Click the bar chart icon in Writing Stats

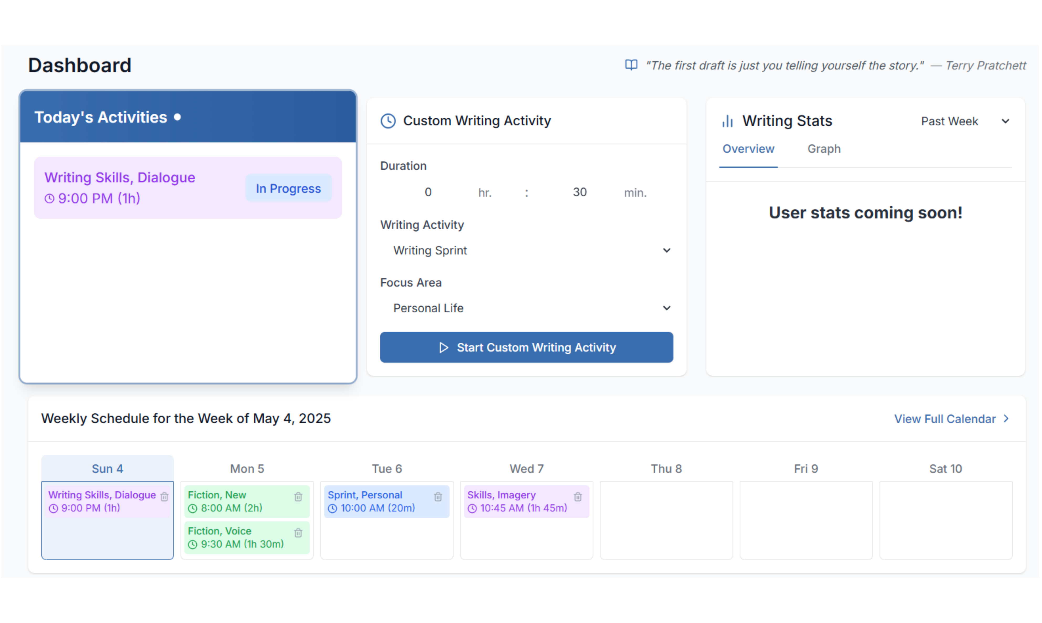click(727, 121)
